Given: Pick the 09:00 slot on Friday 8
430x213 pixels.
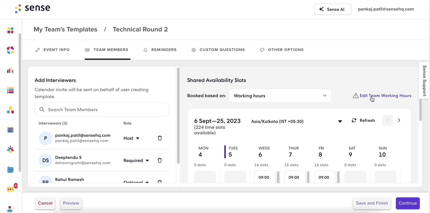Looking at the screenshot, I should click(x=325, y=177).
